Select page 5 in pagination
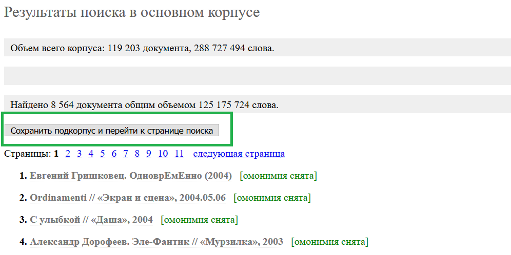 click(103, 154)
